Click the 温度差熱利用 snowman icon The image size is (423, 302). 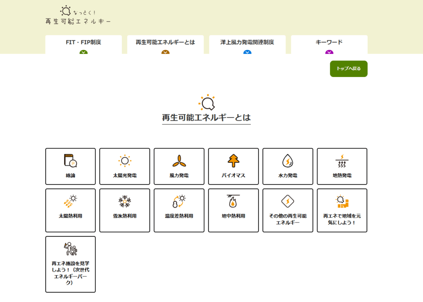[179, 201]
